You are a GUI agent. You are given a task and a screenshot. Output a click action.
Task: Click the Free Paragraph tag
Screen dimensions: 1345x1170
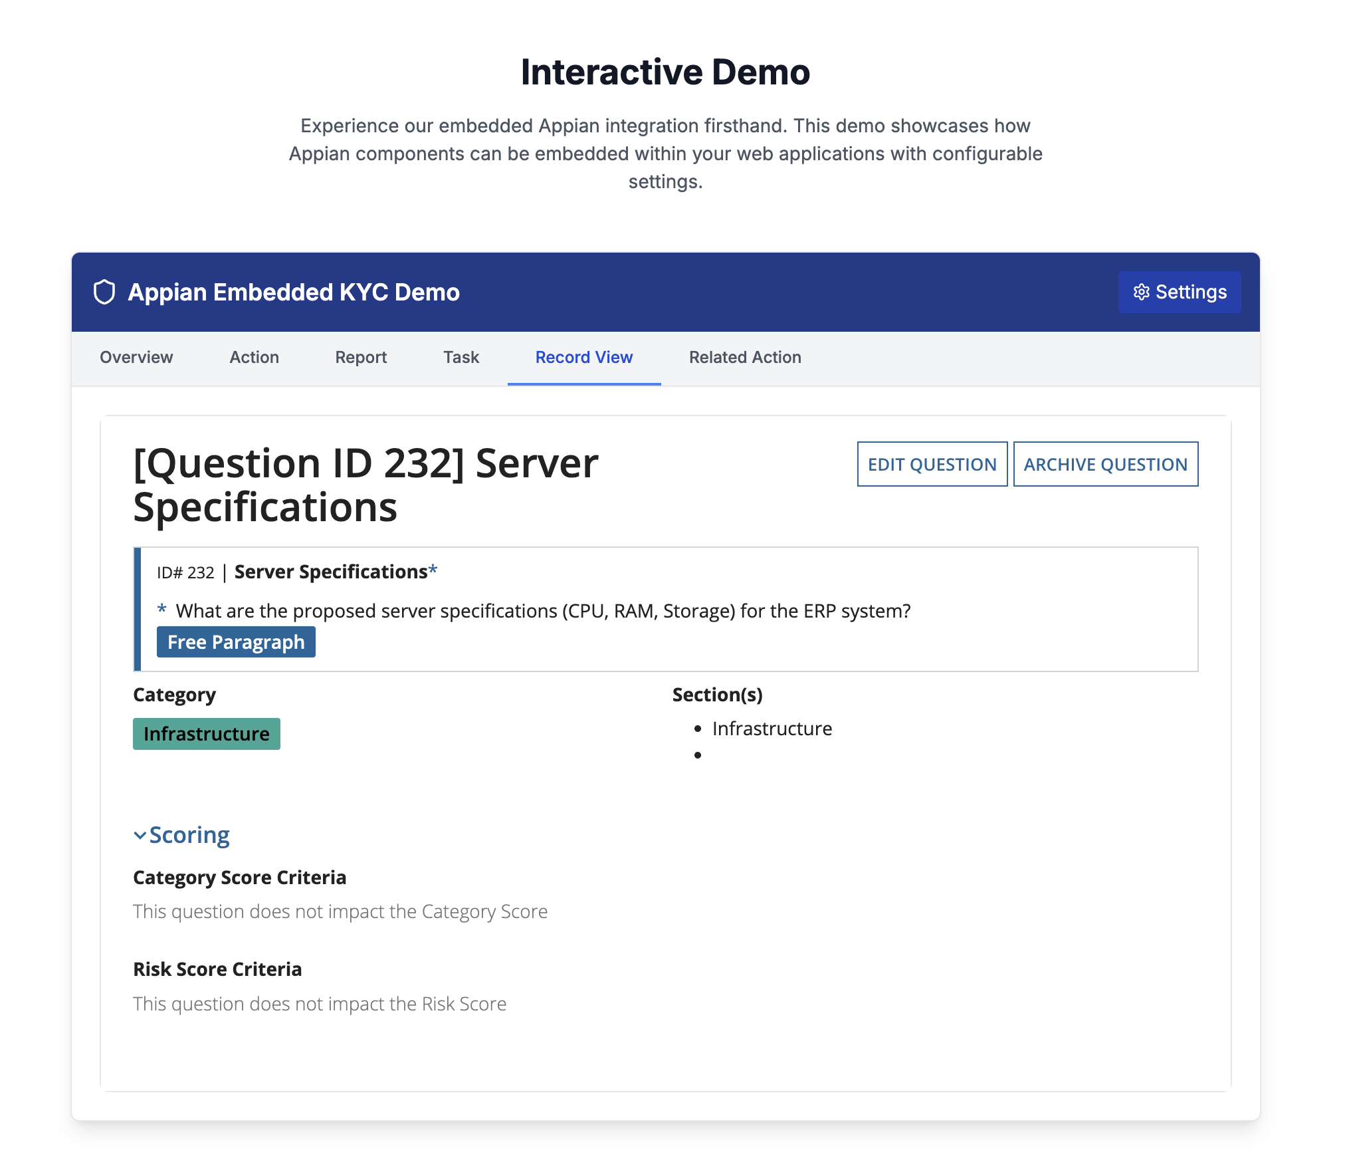pyautogui.click(x=236, y=642)
